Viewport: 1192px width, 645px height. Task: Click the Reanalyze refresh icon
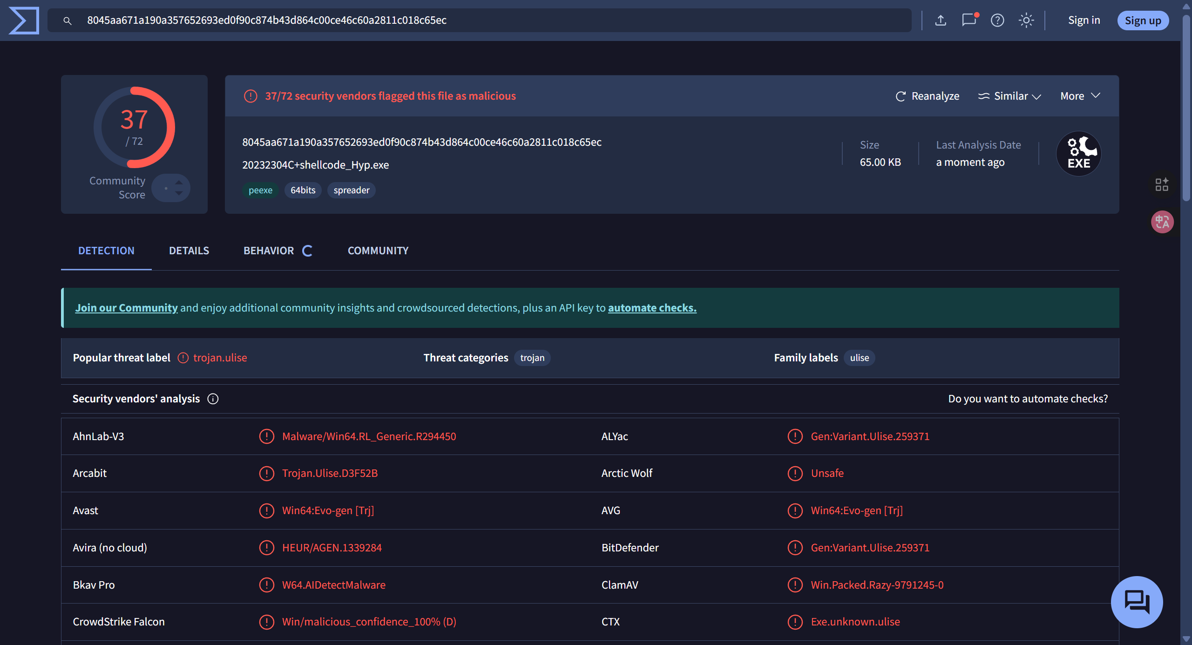901,96
